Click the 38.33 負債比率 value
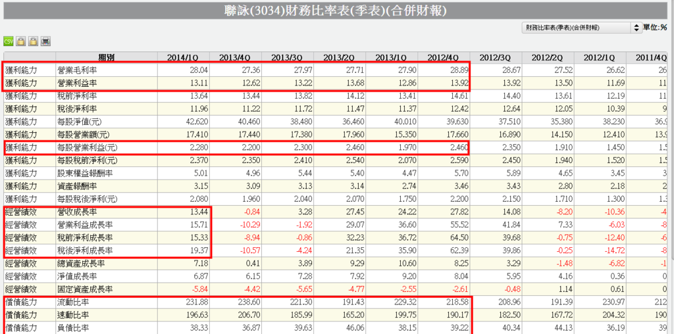 click(x=199, y=329)
